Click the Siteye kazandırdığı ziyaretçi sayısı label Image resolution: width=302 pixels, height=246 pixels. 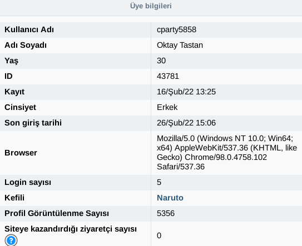tap(71, 229)
